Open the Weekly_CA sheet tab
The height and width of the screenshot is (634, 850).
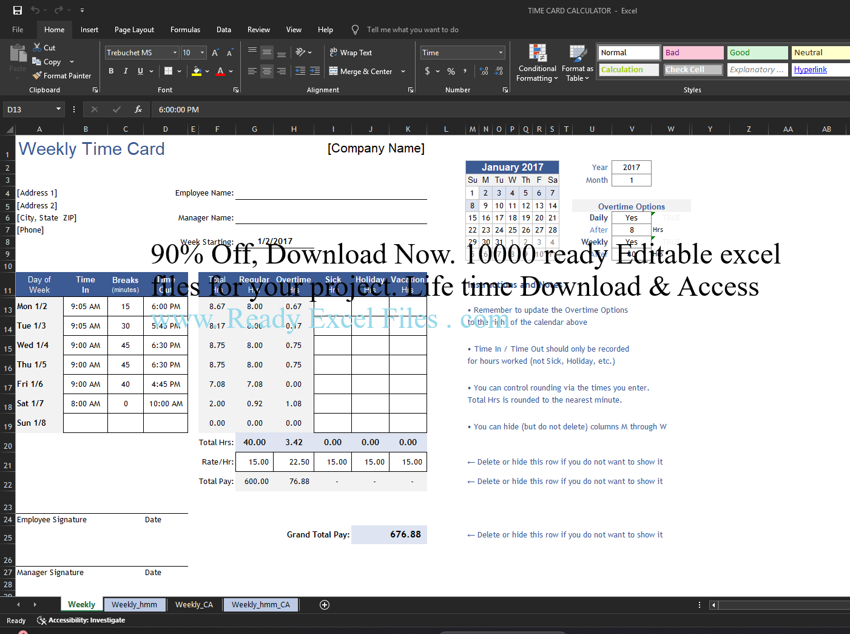coord(194,604)
